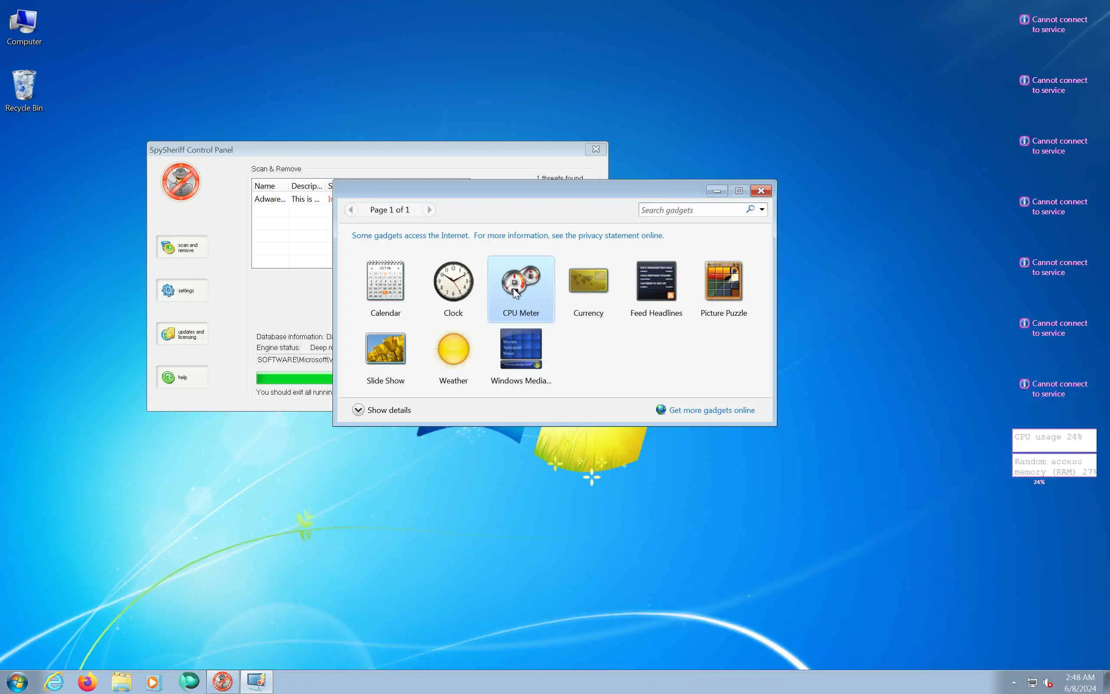Select the Windows Media Center gadget
Image resolution: width=1110 pixels, height=694 pixels.
[x=521, y=349]
